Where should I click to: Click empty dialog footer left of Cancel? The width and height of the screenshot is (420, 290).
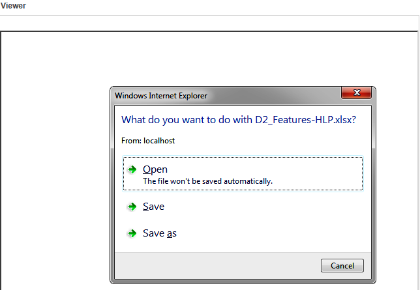215,266
